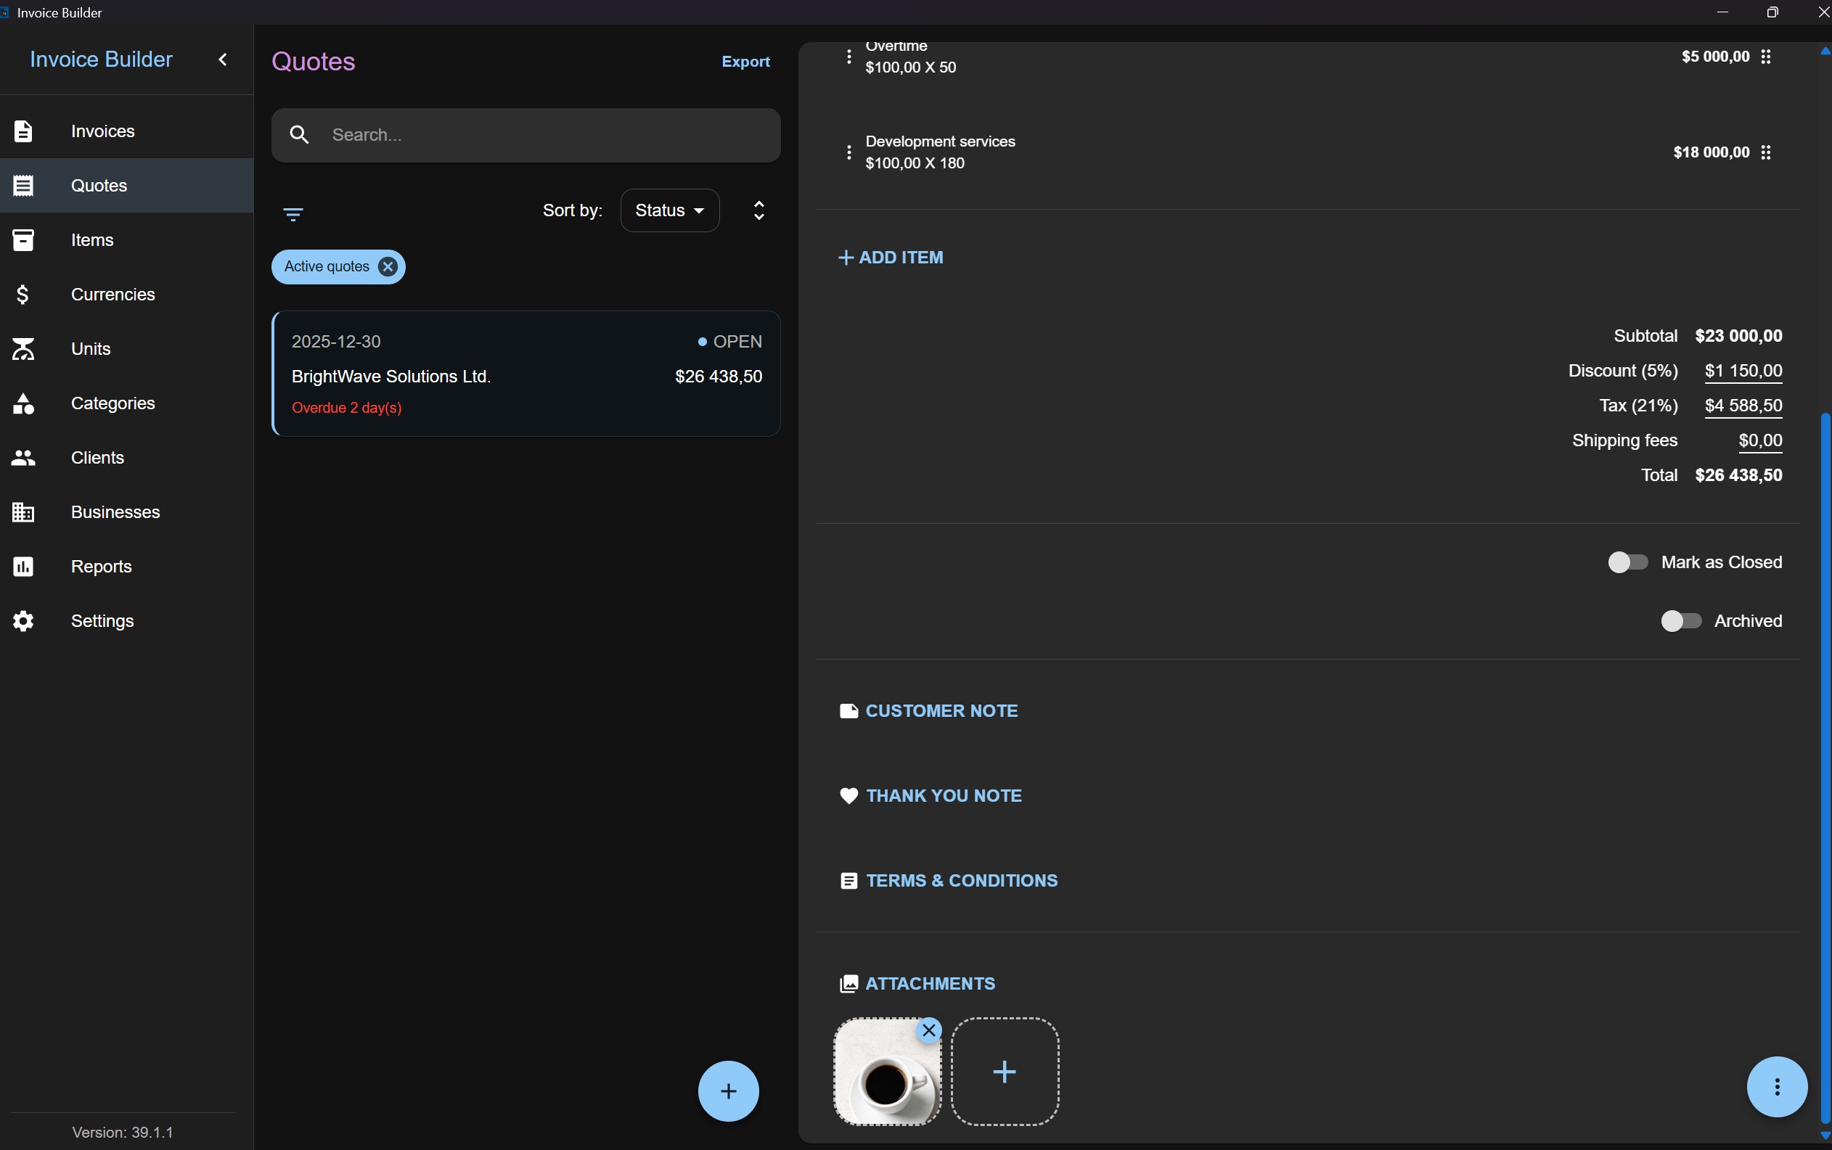Open Development services item options menu
The image size is (1832, 1150).
click(x=849, y=152)
